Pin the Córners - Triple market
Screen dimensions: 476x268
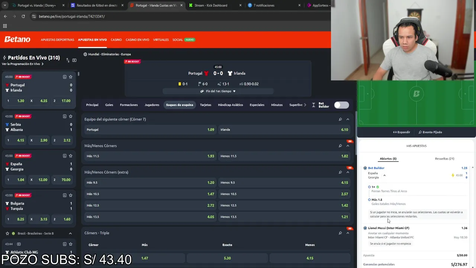(x=340, y=233)
